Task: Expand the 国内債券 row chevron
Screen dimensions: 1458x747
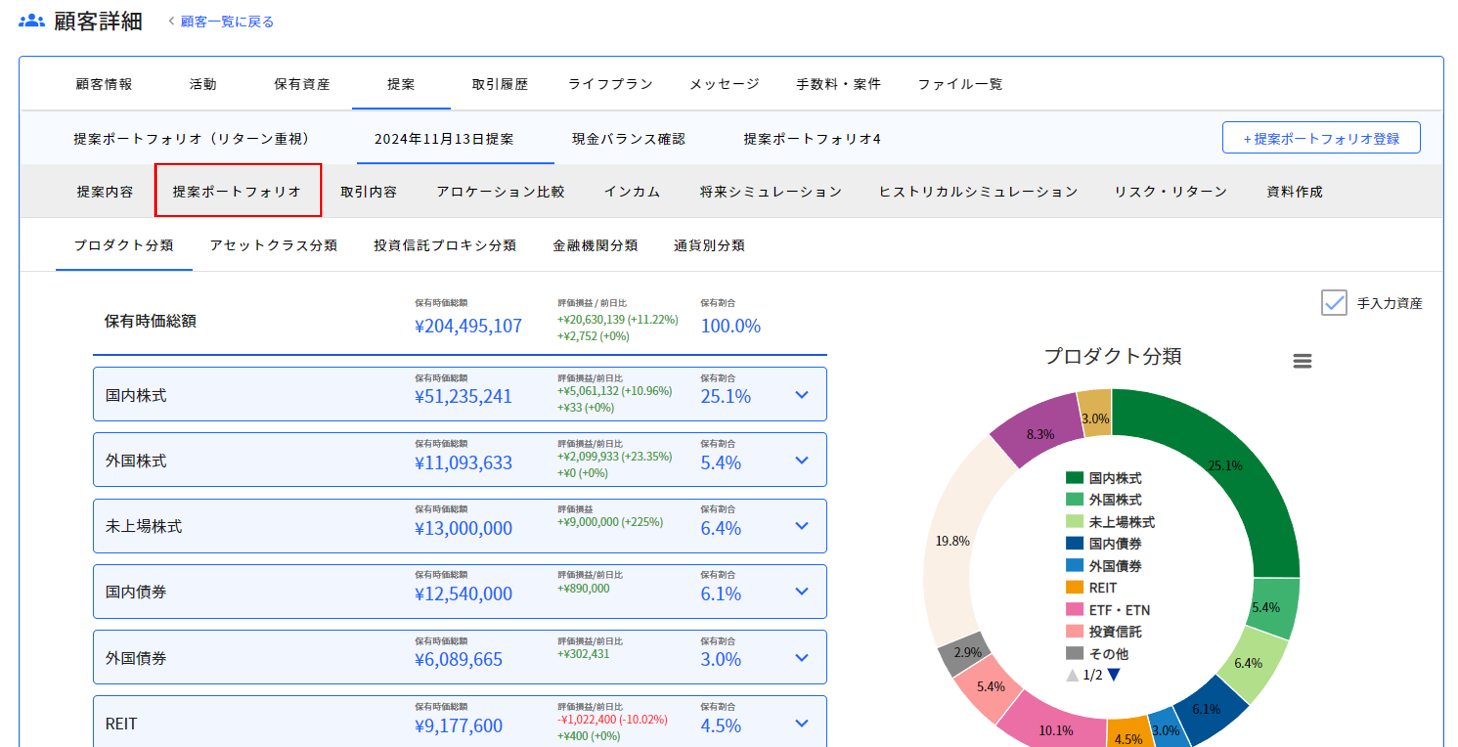Action: pyautogui.click(x=802, y=591)
